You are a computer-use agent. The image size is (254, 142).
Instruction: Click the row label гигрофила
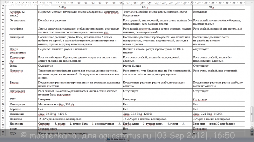[16, 29]
